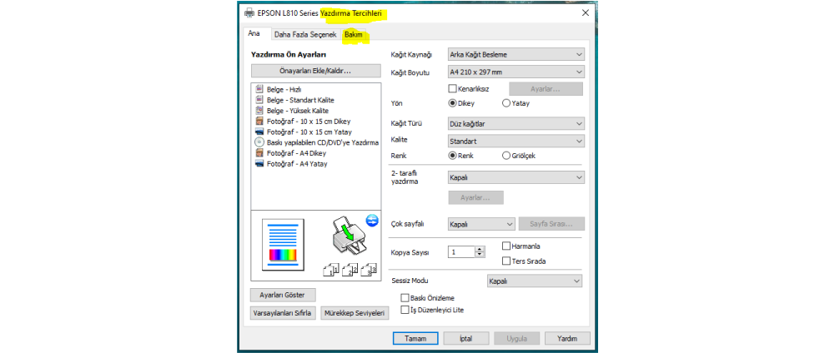
Task: Open the Kağıt Türü dropdown
Action: point(516,124)
